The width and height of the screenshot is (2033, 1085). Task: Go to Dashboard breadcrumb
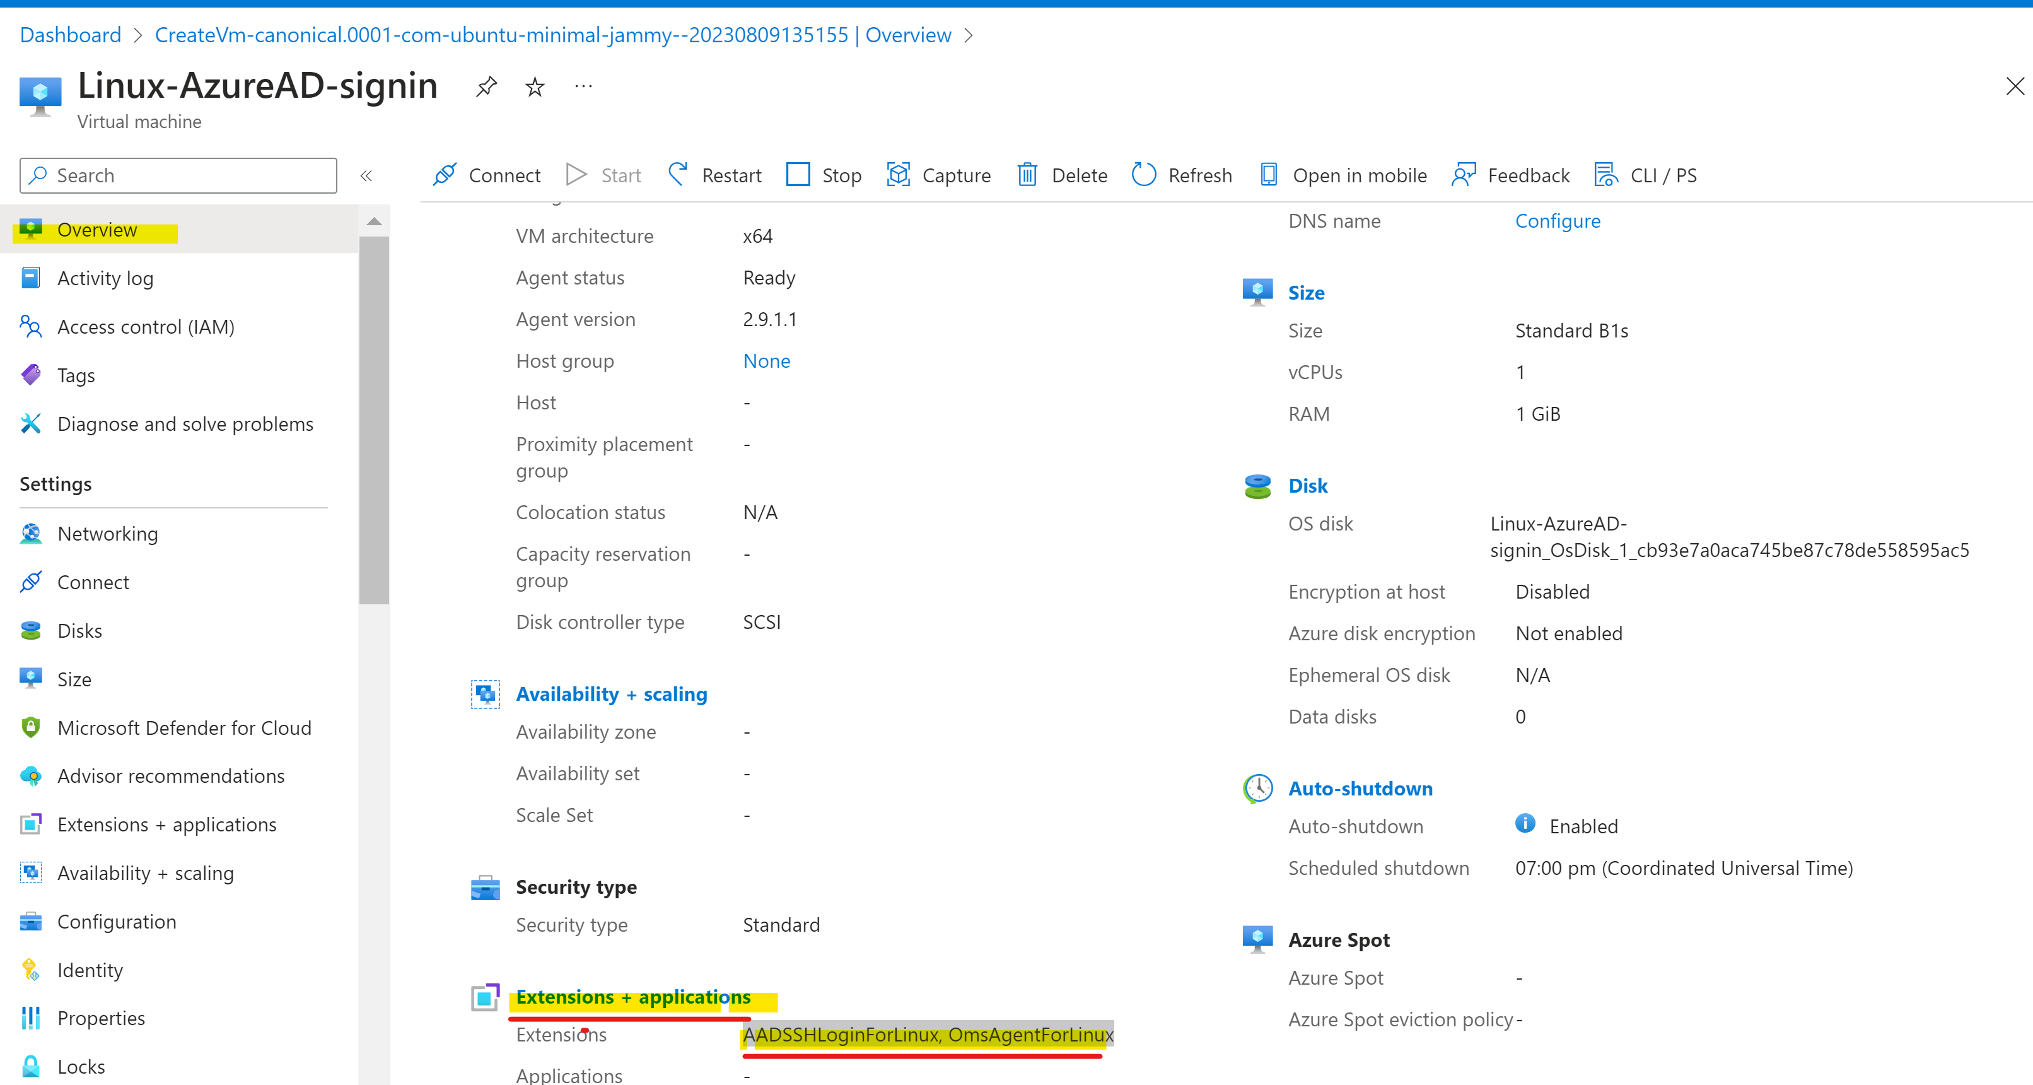click(x=70, y=35)
